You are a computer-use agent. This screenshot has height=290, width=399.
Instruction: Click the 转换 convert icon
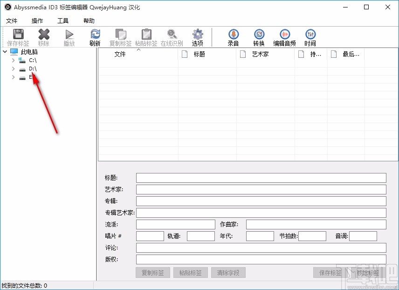259,35
